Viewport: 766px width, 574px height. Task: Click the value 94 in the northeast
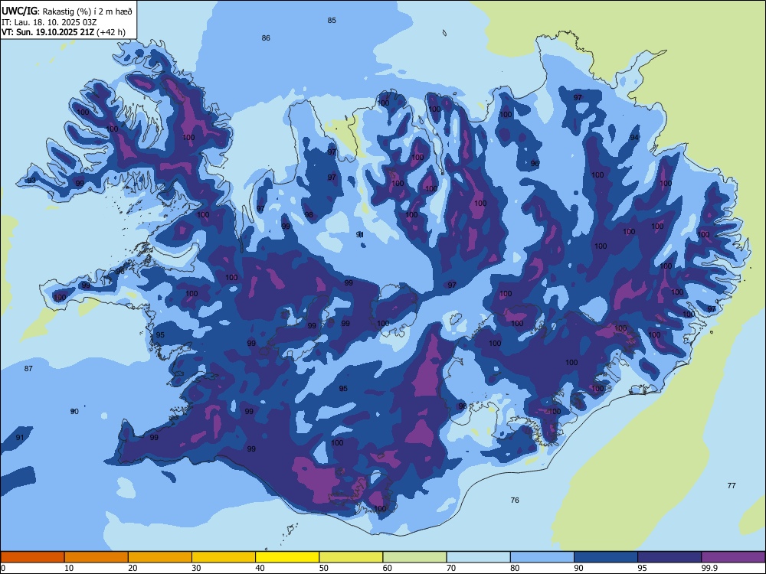(x=634, y=138)
